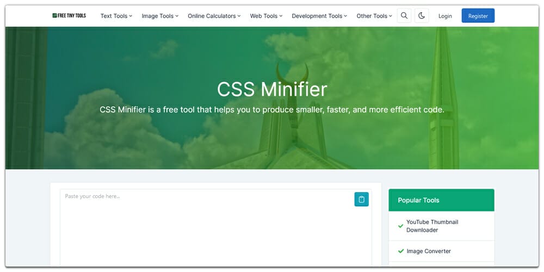The height and width of the screenshot is (272, 544).
Task: Click the clipboard paste icon button
Action: pyautogui.click(x=362, y=199)
